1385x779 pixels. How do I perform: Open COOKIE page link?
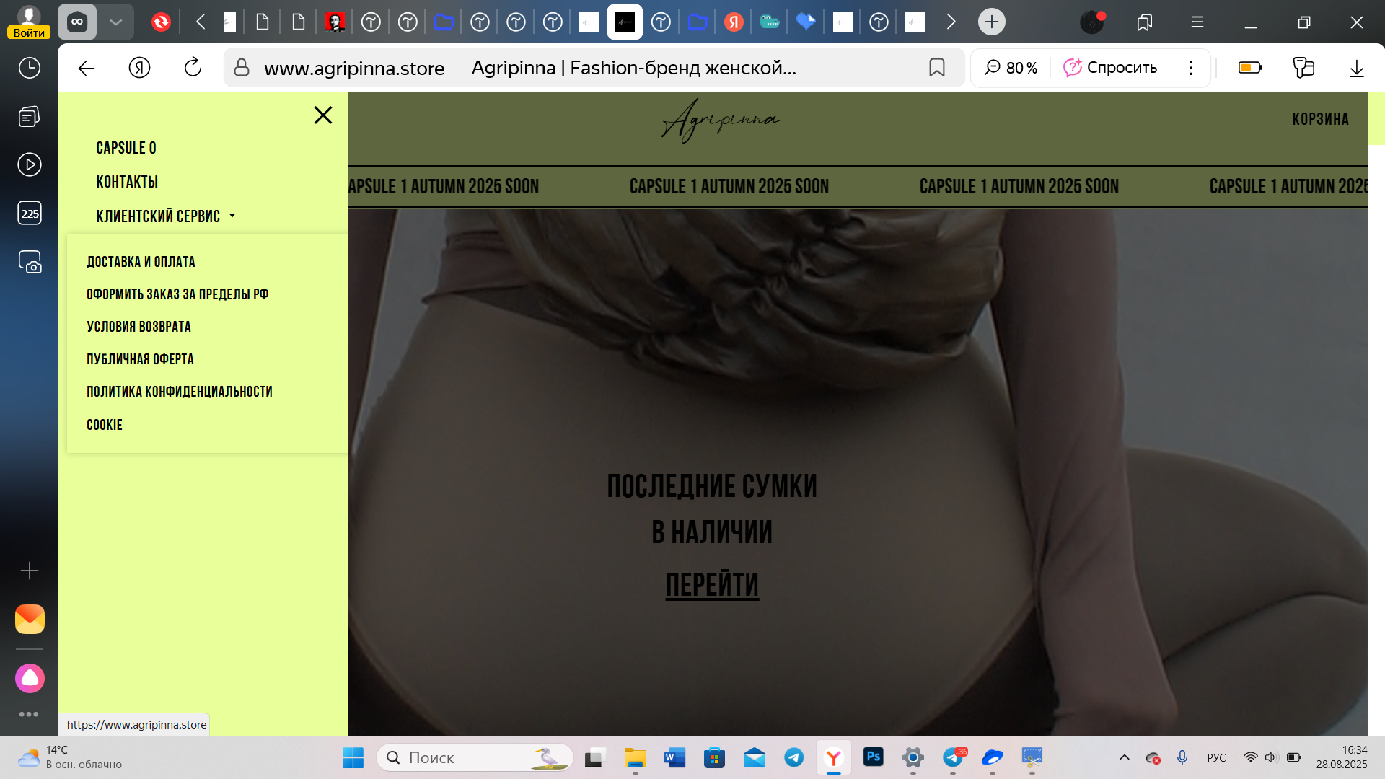105,425
